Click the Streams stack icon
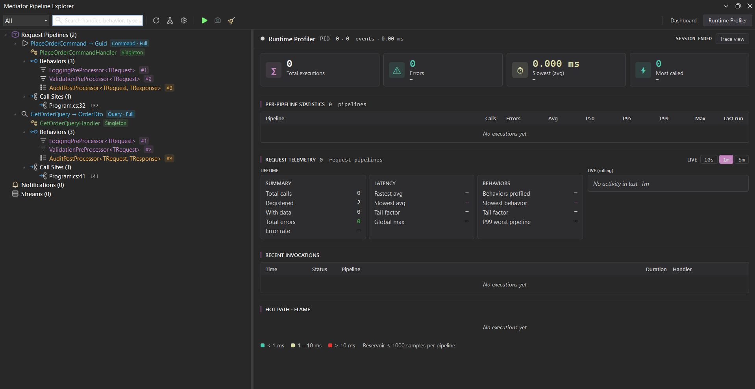 point(15,194)
